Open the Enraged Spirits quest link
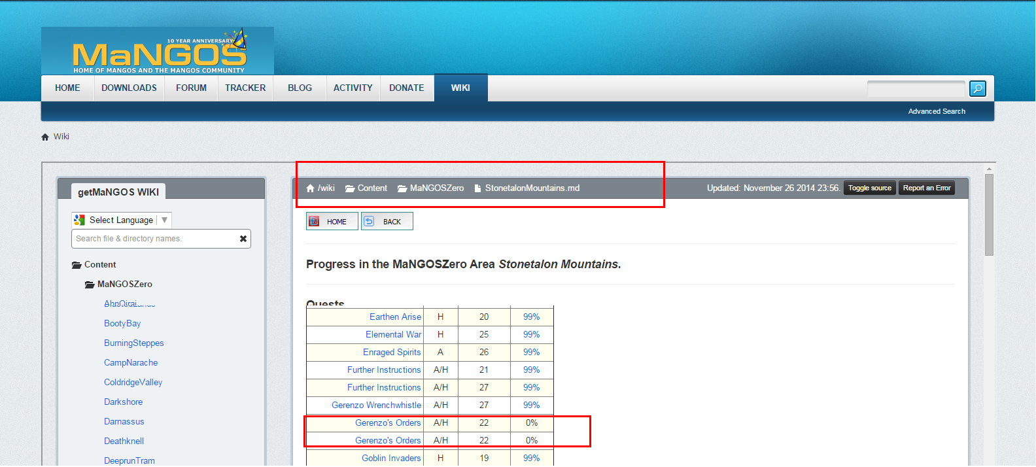The height and width of the screenshot is (467, 1036). coord(392,352)
